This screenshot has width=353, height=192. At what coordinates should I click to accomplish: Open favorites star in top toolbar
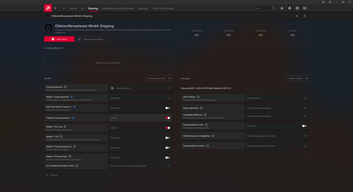click(x=282, y=8)
